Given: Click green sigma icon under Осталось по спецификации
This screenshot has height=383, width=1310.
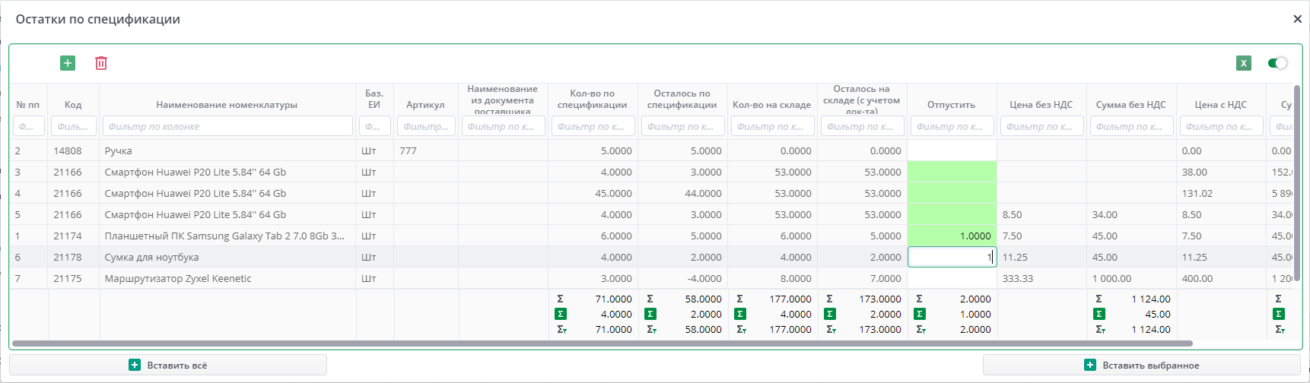Looking at the screenshot, I should (x=650, y=314).
